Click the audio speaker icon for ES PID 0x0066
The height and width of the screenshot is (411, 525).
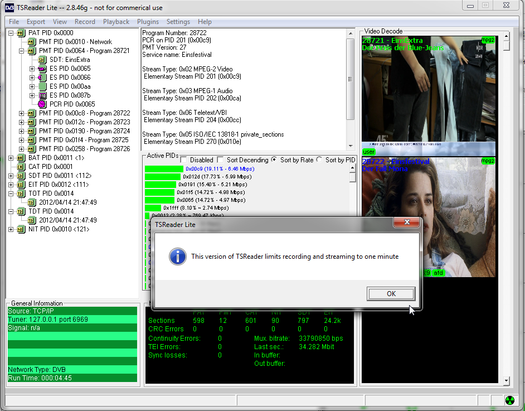(42, 78)
